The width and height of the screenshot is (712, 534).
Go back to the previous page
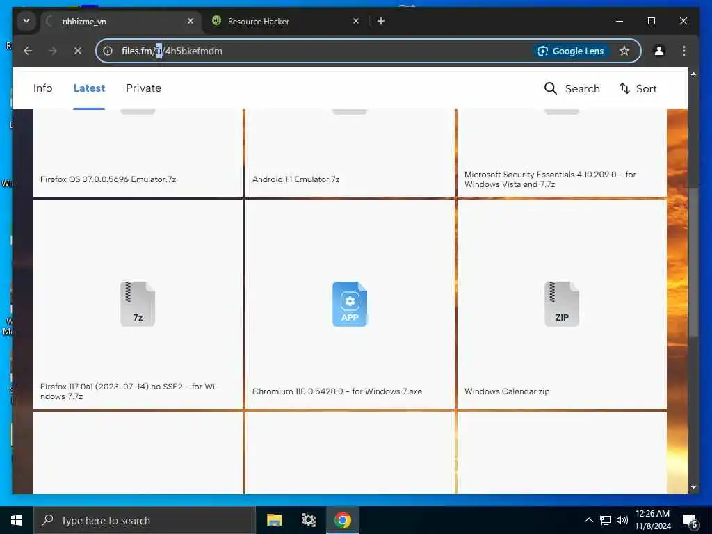click(28, 51)
